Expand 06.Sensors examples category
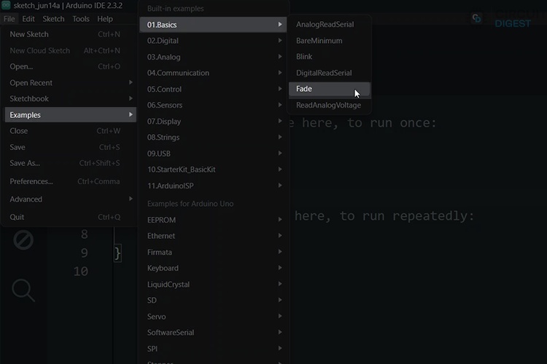 tap(213, 105)
